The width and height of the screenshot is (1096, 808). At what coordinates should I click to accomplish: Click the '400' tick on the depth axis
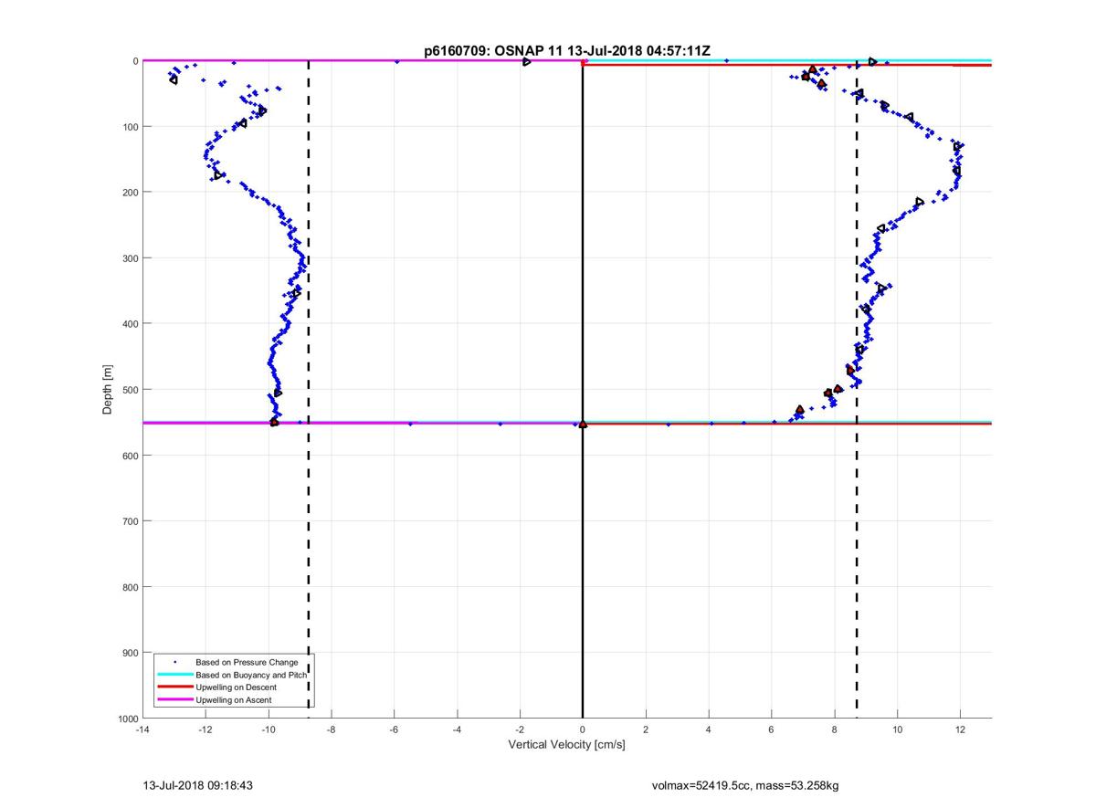(129, 323)
